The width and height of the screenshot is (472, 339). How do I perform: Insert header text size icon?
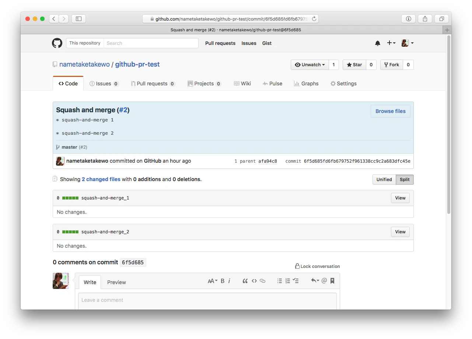point(213,281)
